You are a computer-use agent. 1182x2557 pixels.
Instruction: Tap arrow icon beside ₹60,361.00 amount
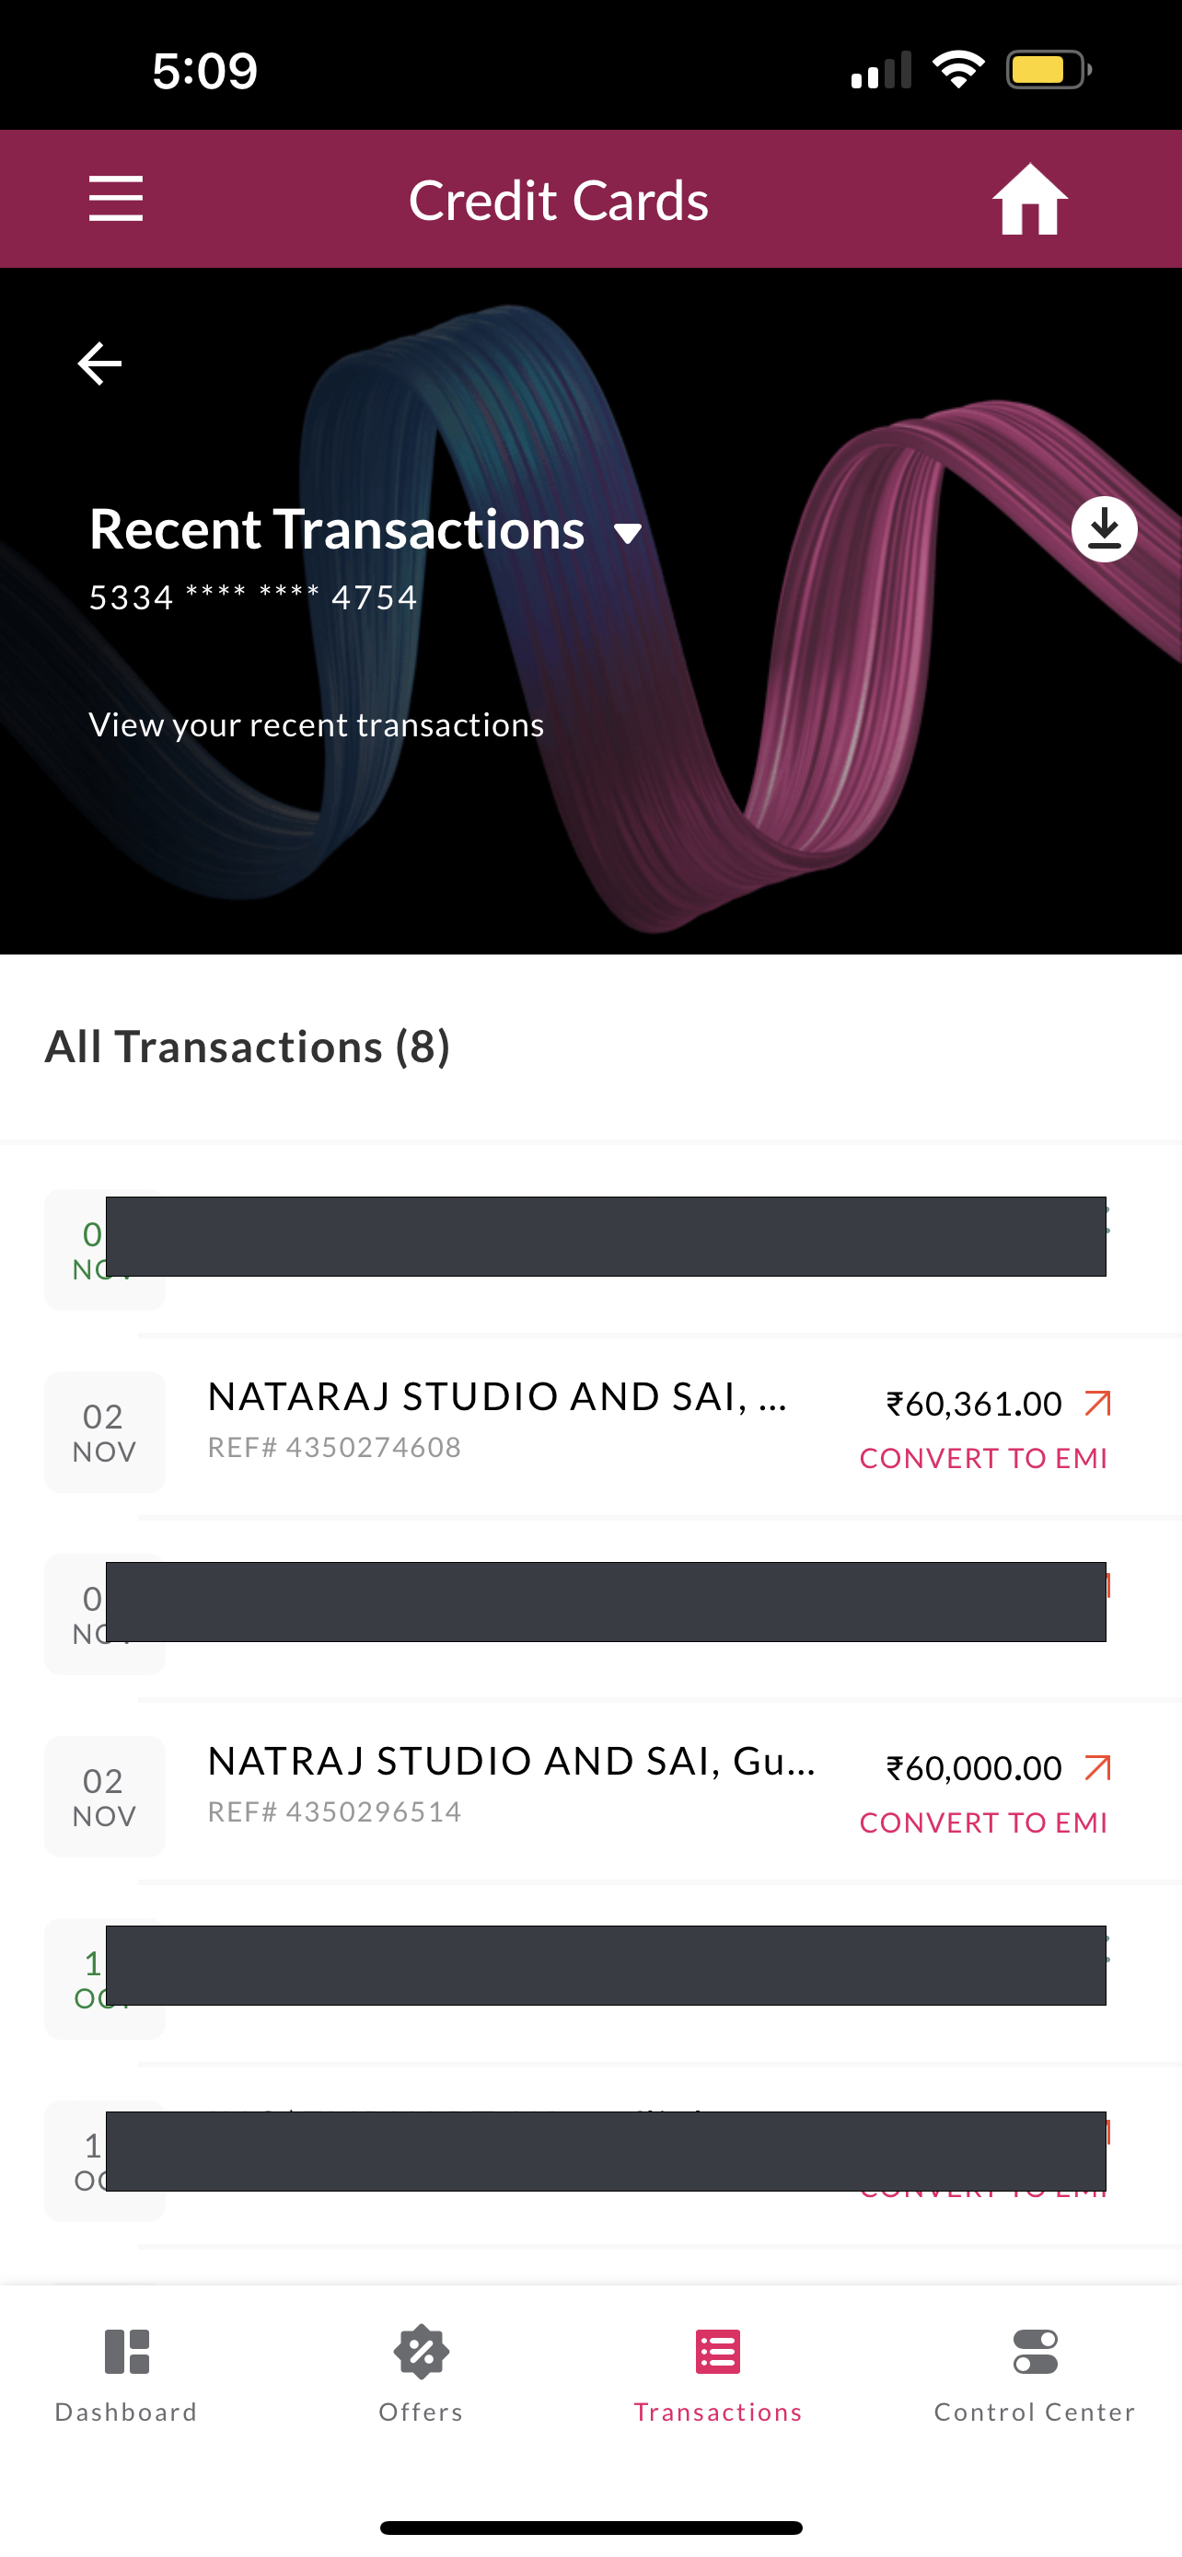(1097, 1403)
